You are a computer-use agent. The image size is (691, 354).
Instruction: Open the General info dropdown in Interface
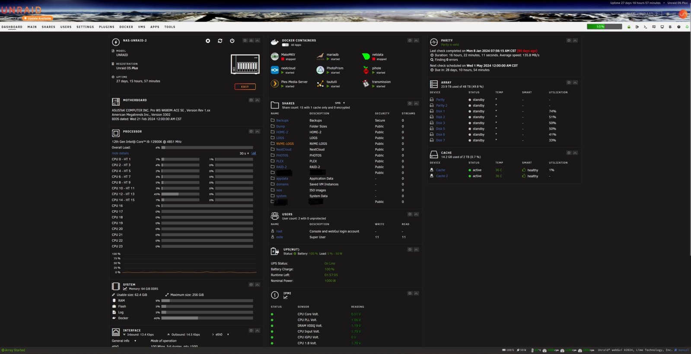[124, 341]
